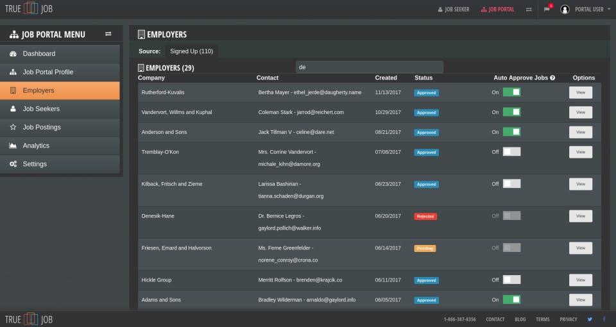This screenshot has height=327, width=616.
Task: Click the Contact column header
Action: click(268, 78)
